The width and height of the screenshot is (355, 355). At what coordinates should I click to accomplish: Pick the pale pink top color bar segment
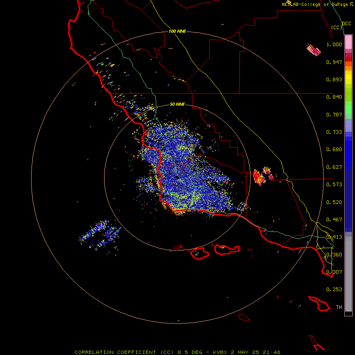tap(348, 42)
